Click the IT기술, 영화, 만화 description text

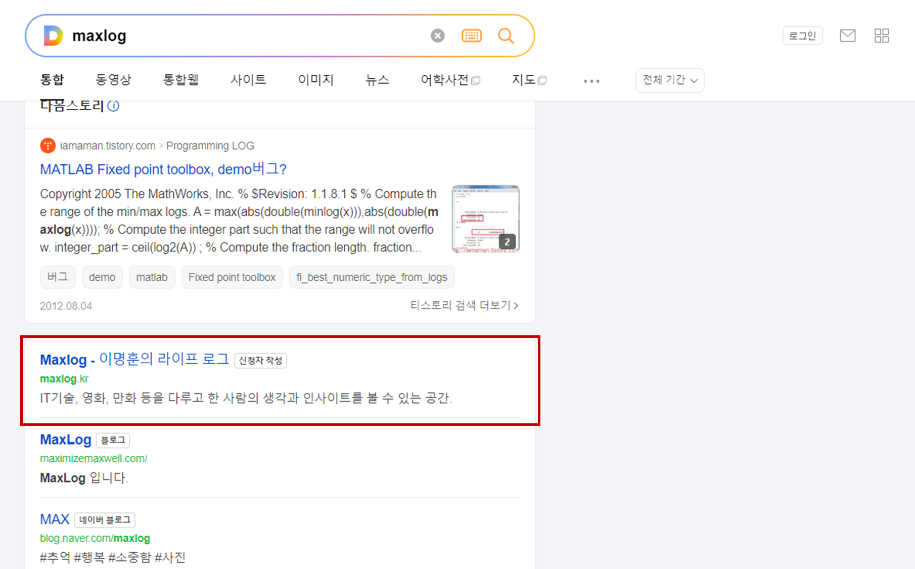pos(246,398)
